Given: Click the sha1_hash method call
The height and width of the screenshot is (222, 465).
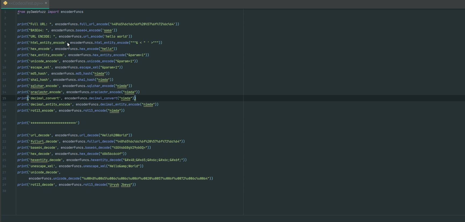Looking at the screenshot, I should tap(86, 80).
